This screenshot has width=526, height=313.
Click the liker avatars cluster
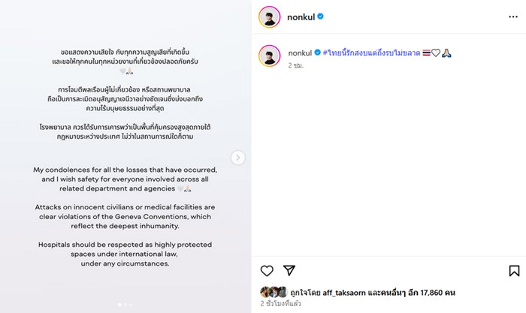click(x=274, y=292)
